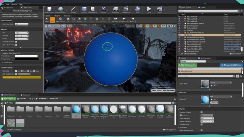Open the Color View Mode dropdown
Screen dimensions: 244x137
point(22,24)
